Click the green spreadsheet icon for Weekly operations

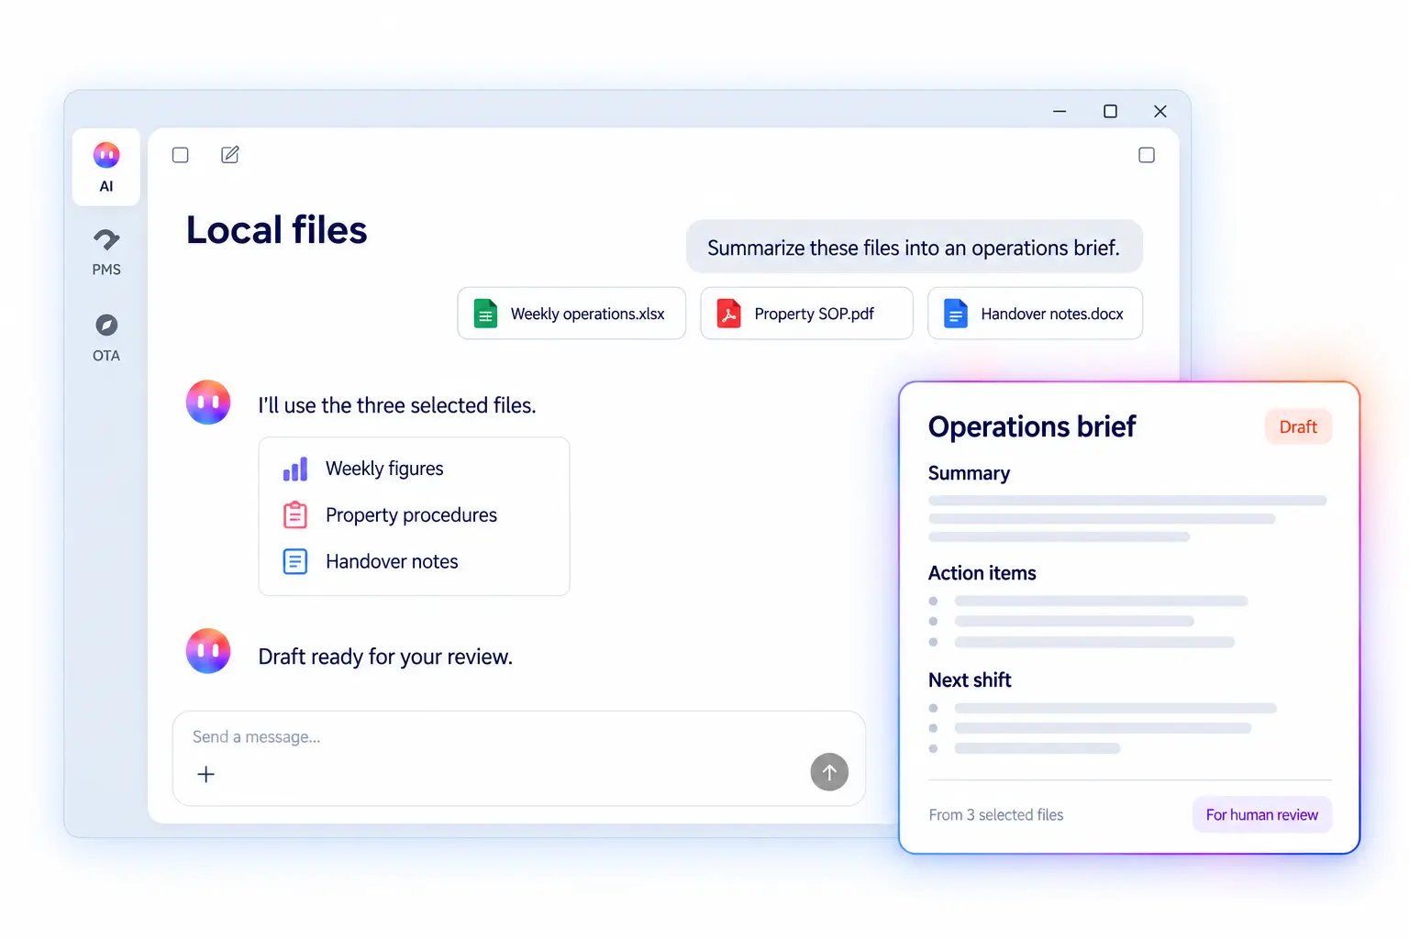(485, 314)
